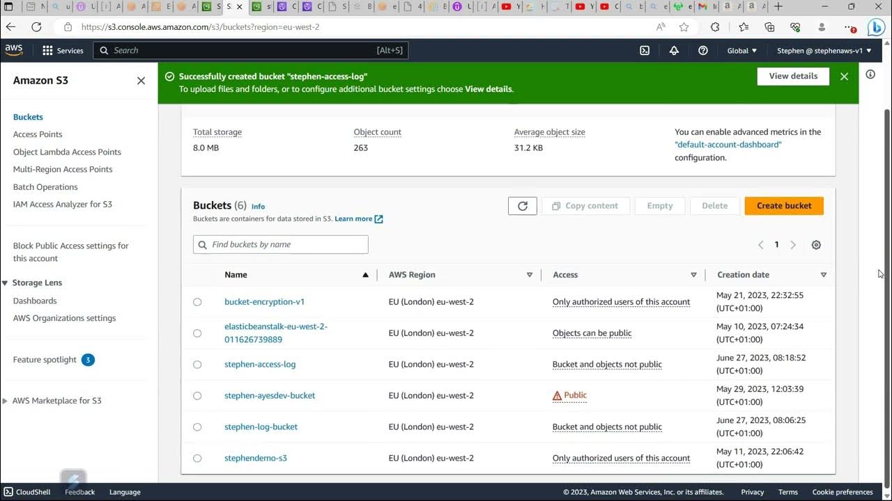Dismiss the green success banner
Viewport: 892px width, 501px height.
(844, 77)
